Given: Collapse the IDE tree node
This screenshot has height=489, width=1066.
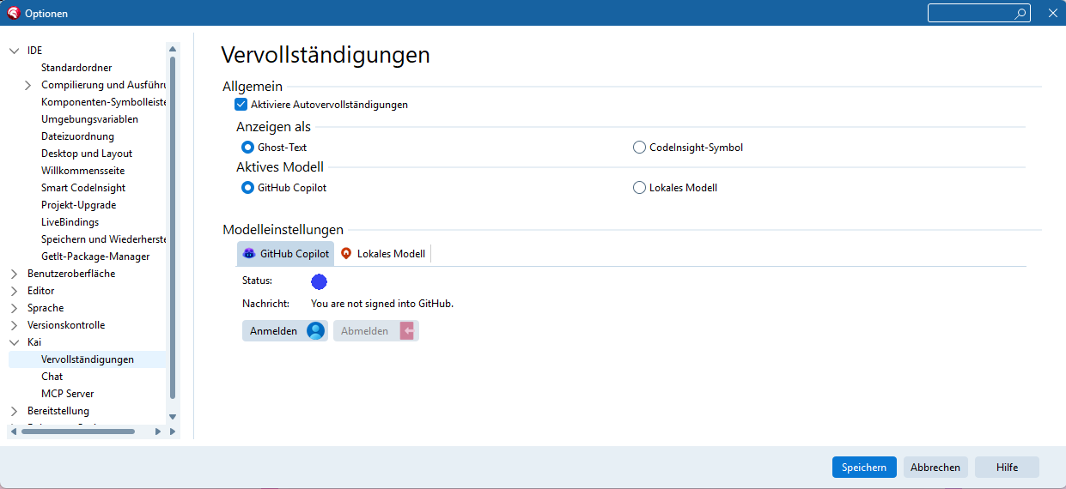Looking at the screenshot, I should pyautogui.click(x=14, y=51).
